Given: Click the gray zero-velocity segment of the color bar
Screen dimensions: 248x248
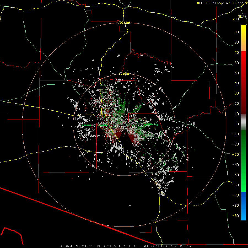Looking at the screenshot, I should click(243, 122).
